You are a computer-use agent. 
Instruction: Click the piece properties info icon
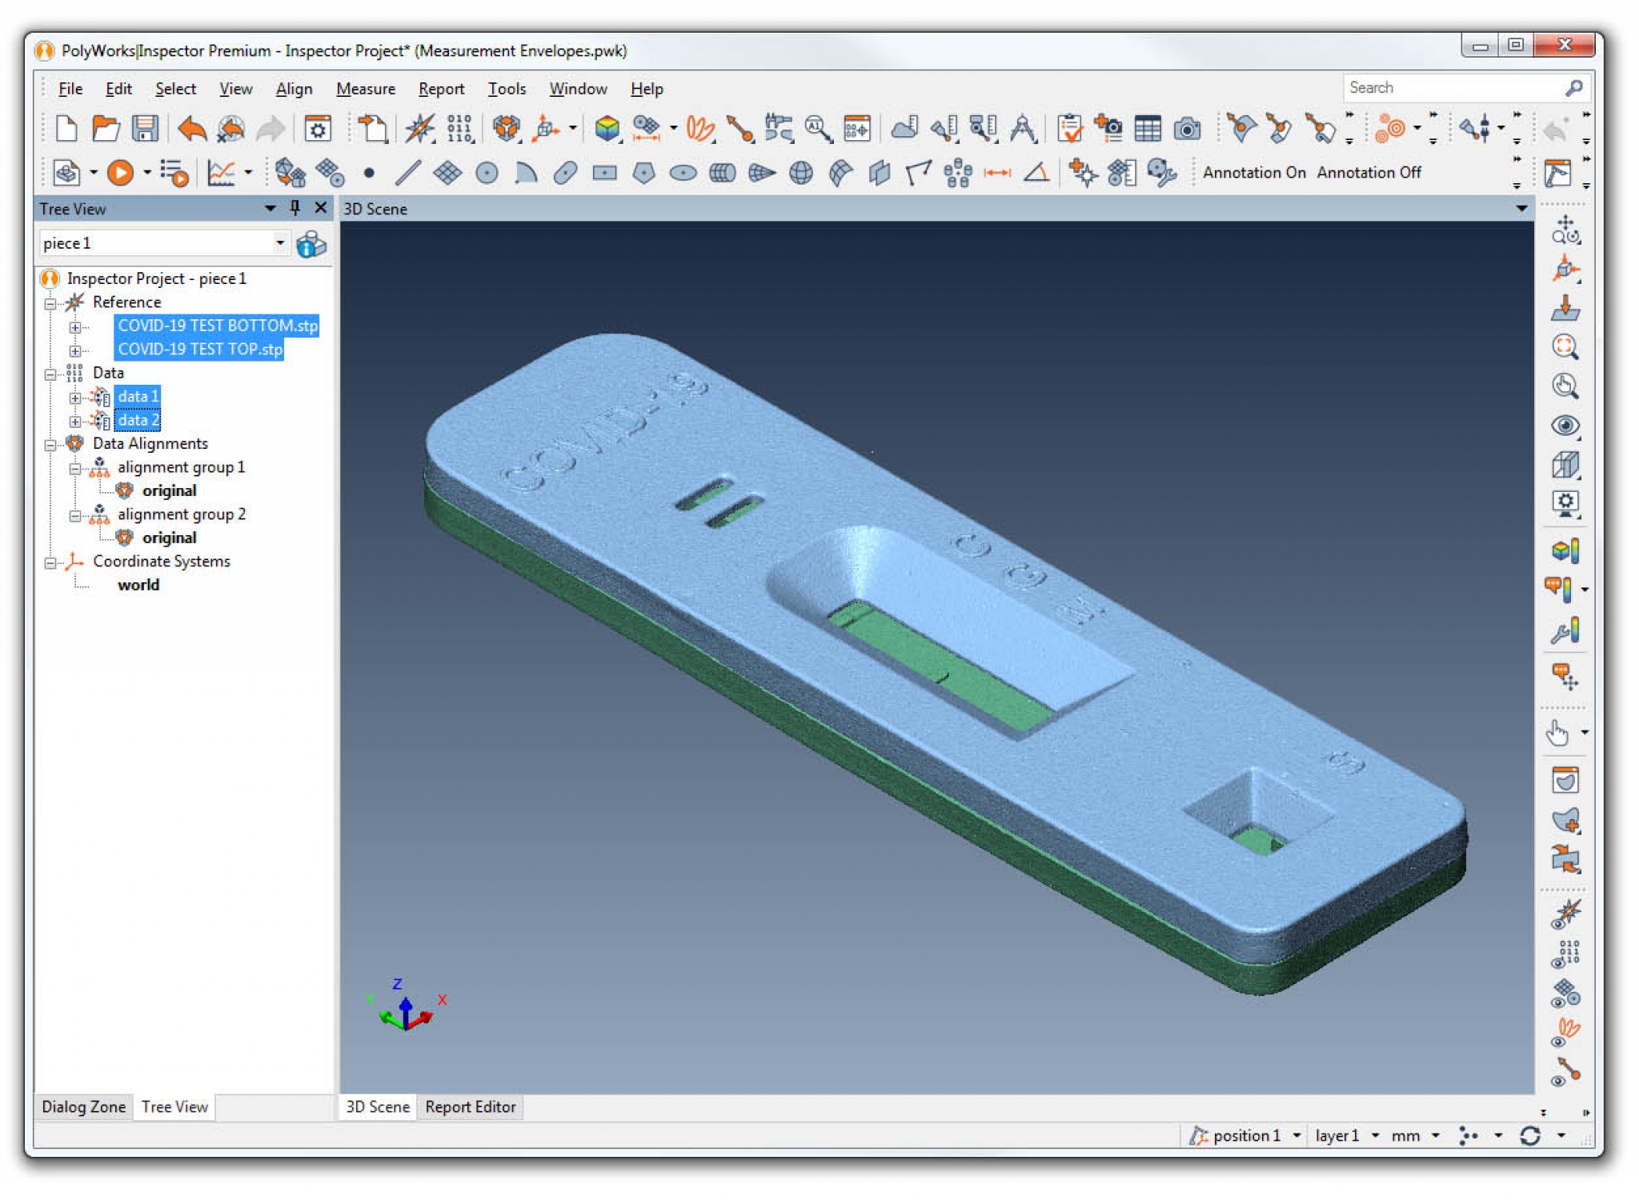click(311, 244)
